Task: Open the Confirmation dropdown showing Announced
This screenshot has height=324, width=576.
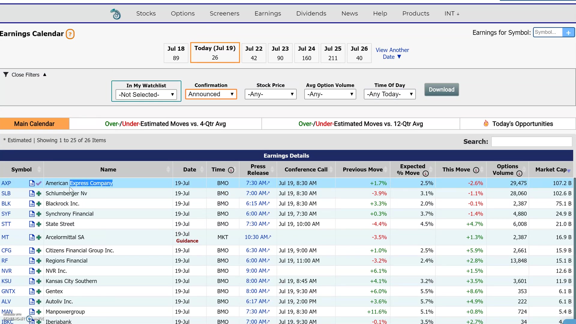Action: [211, 94]
